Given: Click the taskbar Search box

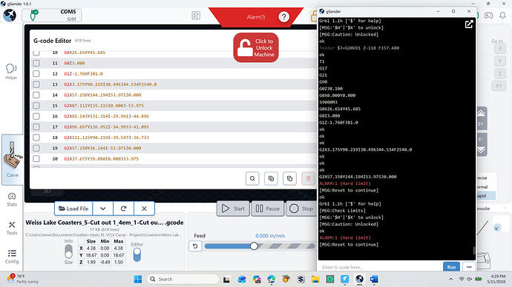Looking at the screenshot, I should [x=183, y=279].
